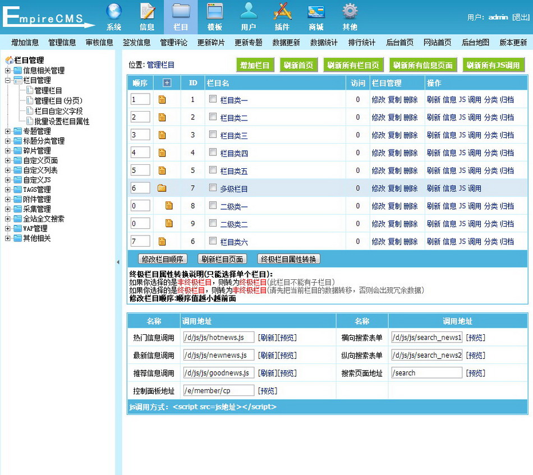Select the 栏目 folder icon
This screenshot has height=475, width=533.
(181, 11)
